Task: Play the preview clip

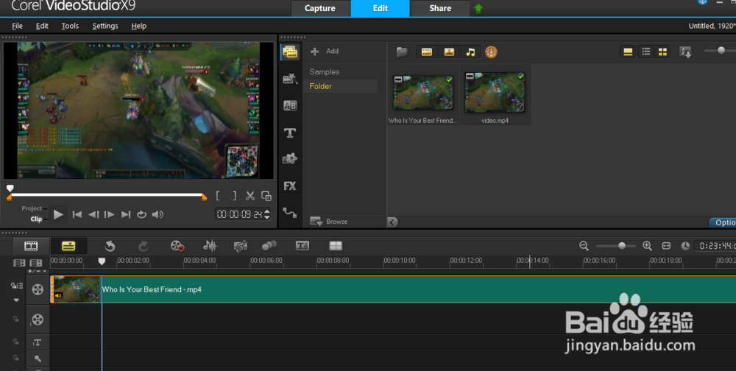Action: 58,215
